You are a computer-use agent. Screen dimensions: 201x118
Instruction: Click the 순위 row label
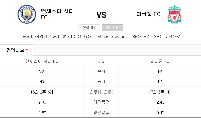(101, 71)
